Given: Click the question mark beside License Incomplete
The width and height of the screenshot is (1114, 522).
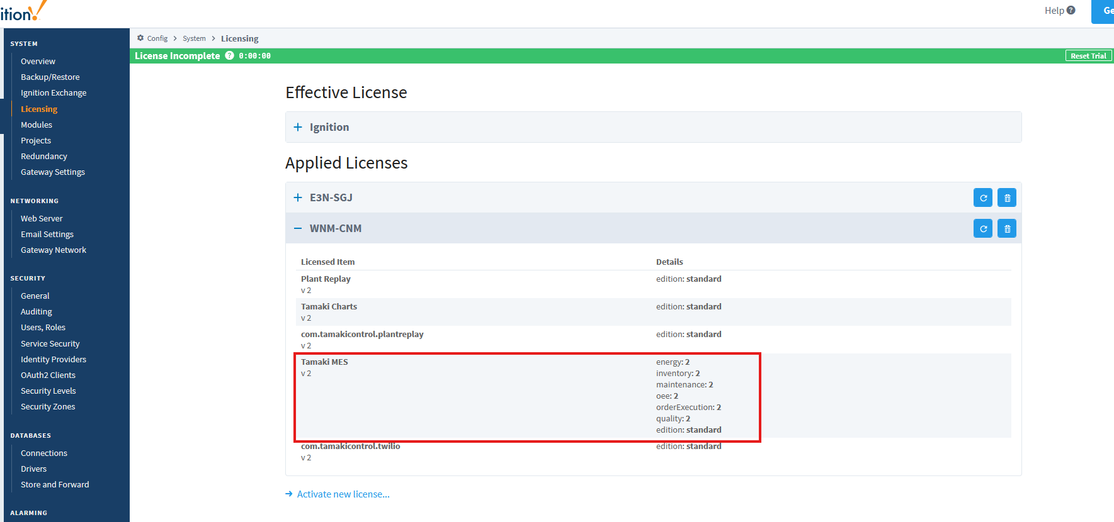Looking at the screenshot, I should [x=229, y=55].
